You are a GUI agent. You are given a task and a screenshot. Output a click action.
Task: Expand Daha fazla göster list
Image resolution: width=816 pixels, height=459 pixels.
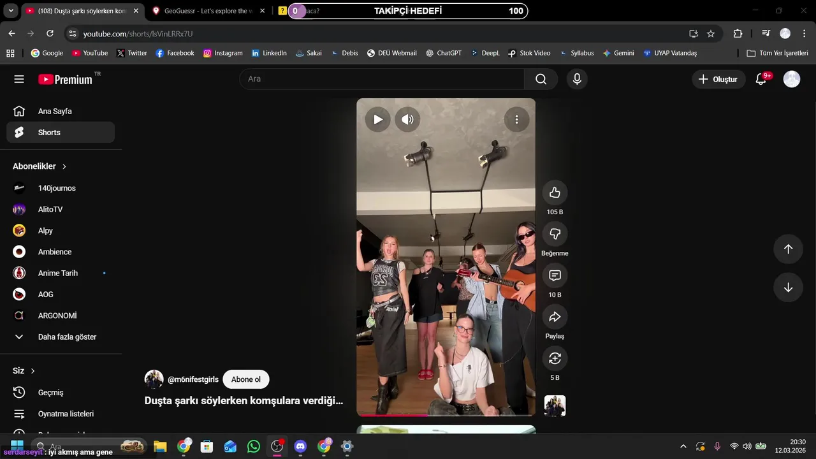coord(61,337)
